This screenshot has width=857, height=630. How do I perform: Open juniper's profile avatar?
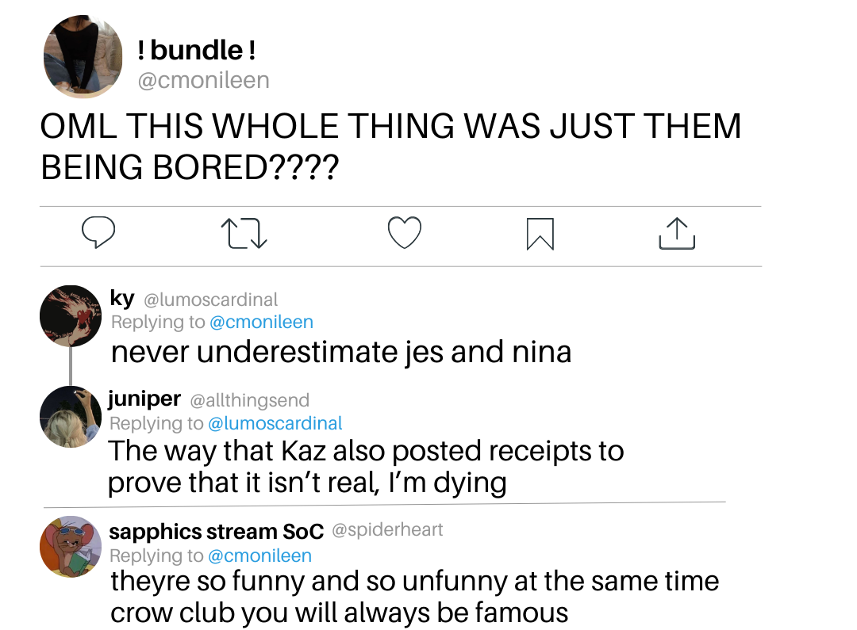pyautogui.click(x=71, y=417)
